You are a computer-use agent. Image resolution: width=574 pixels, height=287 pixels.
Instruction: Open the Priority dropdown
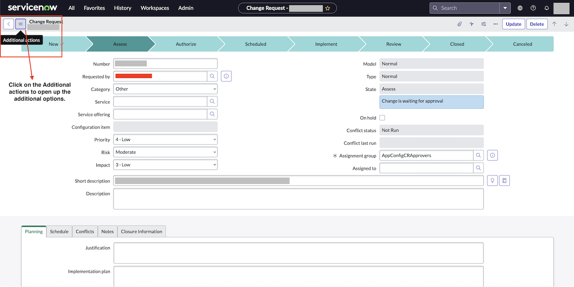[x=165, y=139]
